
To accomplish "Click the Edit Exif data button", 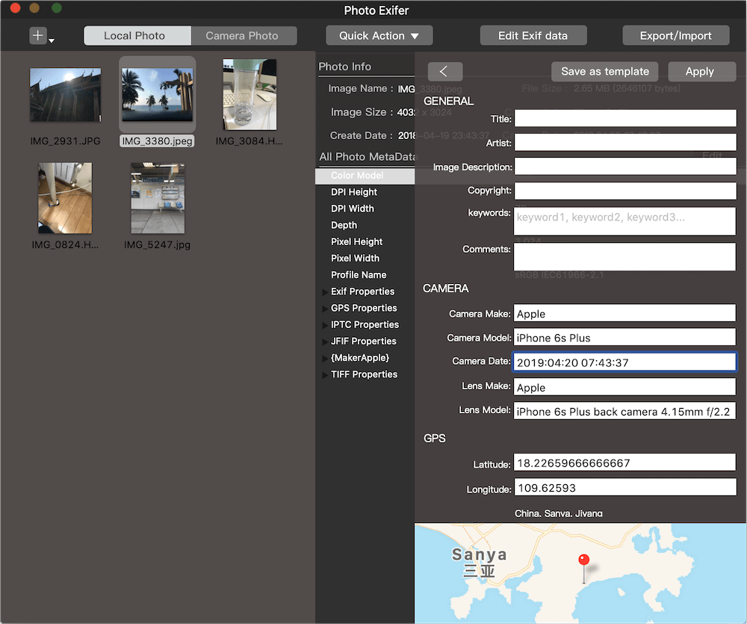I will pos(533,36).
